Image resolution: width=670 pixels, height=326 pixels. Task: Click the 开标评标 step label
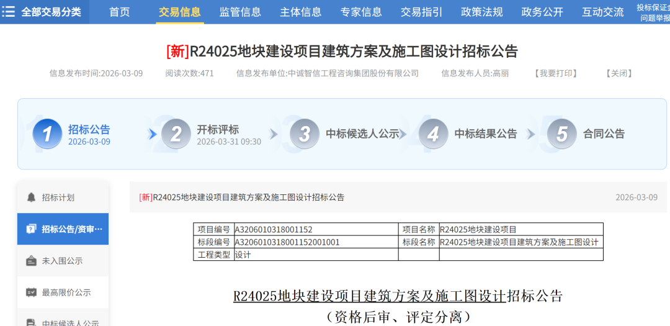pyautogui.click(x=218, y=129)
